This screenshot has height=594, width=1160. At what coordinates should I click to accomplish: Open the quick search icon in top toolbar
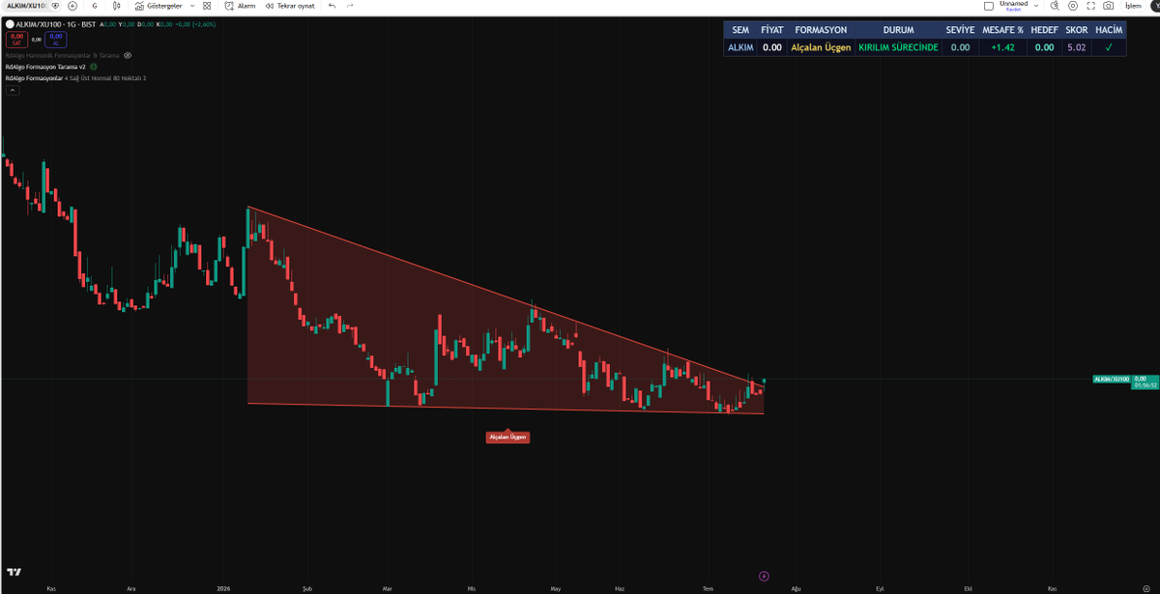[x=1055, y=6]
